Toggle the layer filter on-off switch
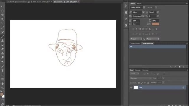Image resolution: width=189 pixels, height=106 pixels. click(164, 73)
